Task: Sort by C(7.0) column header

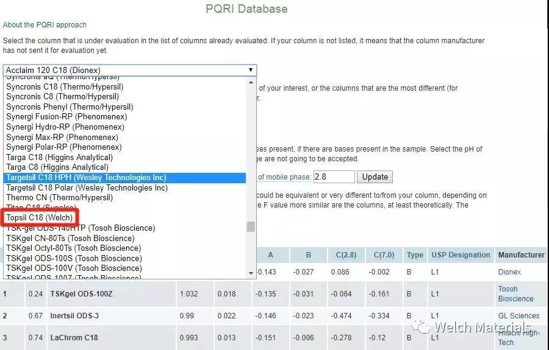Action: (x=384, y=255)
